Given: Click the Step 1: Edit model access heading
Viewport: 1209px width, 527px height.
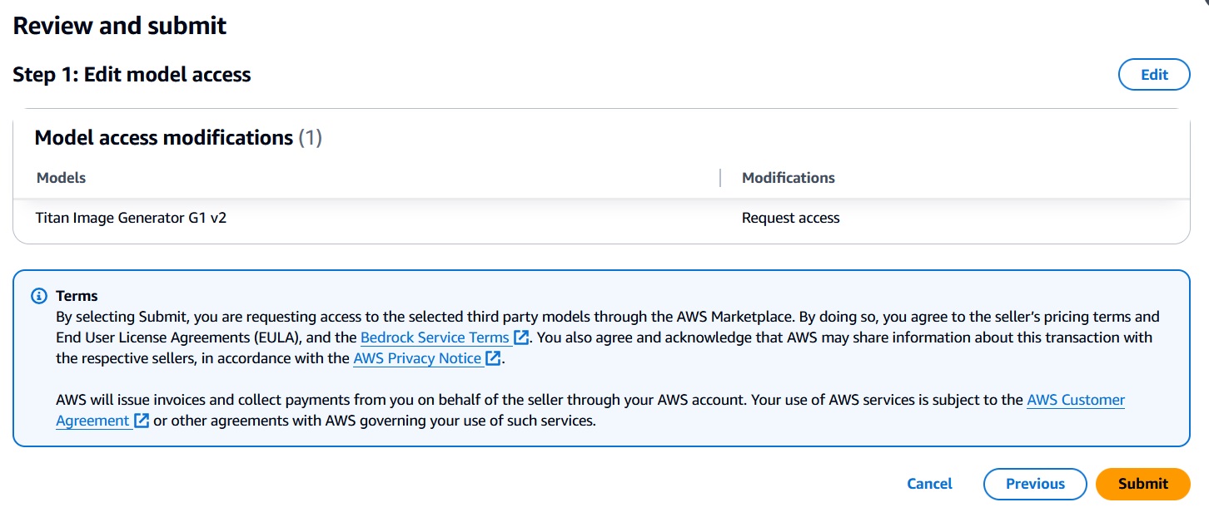Looking at the screenshot, I should click(132, 75).
